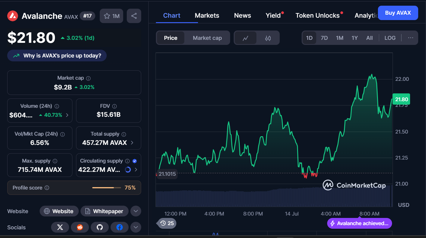This screenshot has width=426, height=238.
Task: Click the FDV info icon
Action: pyautogui.click(x=114, y=106)
